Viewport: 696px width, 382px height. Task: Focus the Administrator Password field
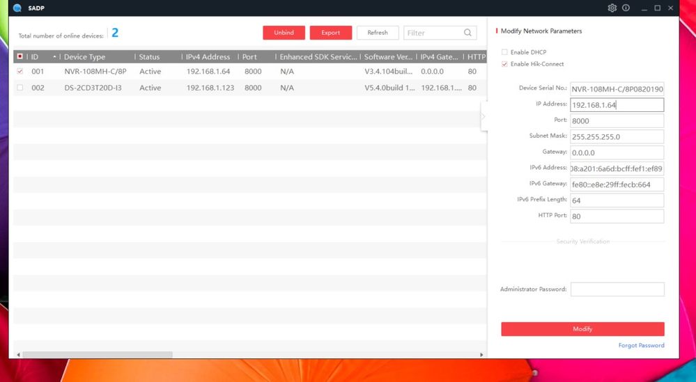[617, 289]
